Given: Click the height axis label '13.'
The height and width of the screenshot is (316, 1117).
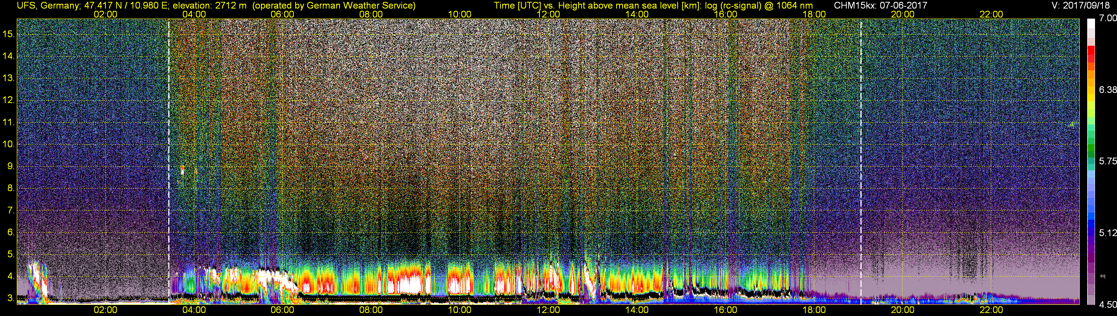Looking at the screenshot, I should click(9, 78).
